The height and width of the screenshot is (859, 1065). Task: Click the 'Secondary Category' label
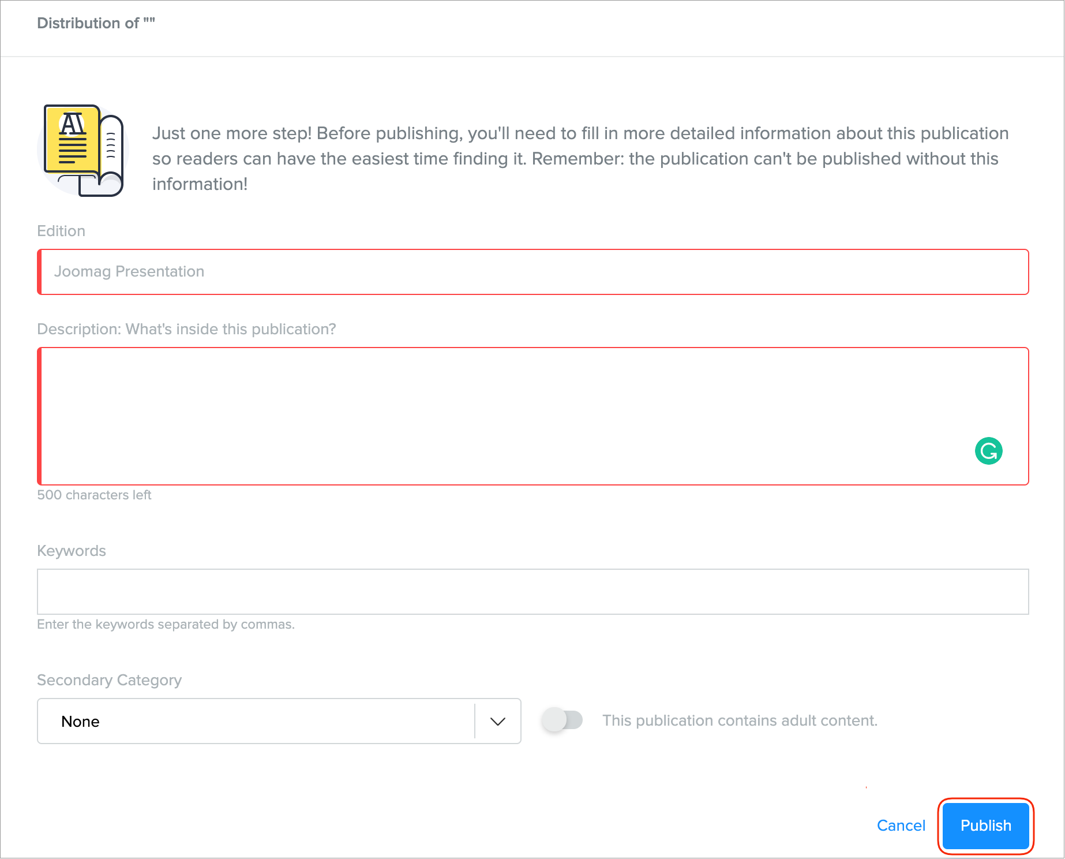click(x=109, y=680)
